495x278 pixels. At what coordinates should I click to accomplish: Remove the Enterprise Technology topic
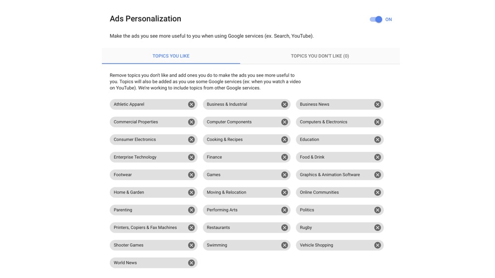191,157
